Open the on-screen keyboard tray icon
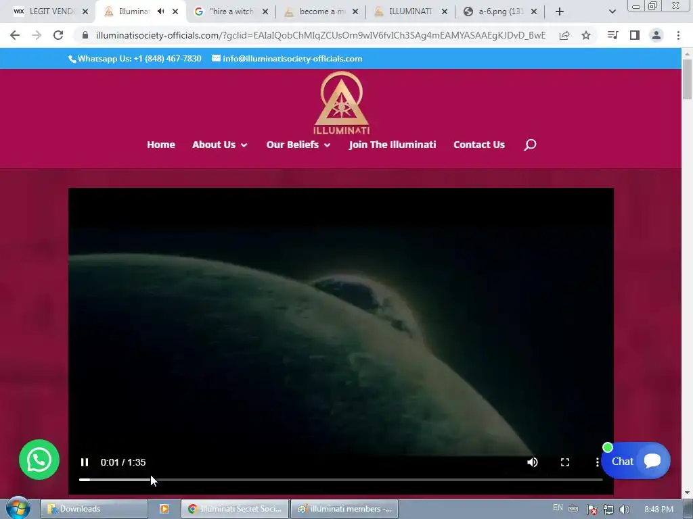 pos(573,509)
